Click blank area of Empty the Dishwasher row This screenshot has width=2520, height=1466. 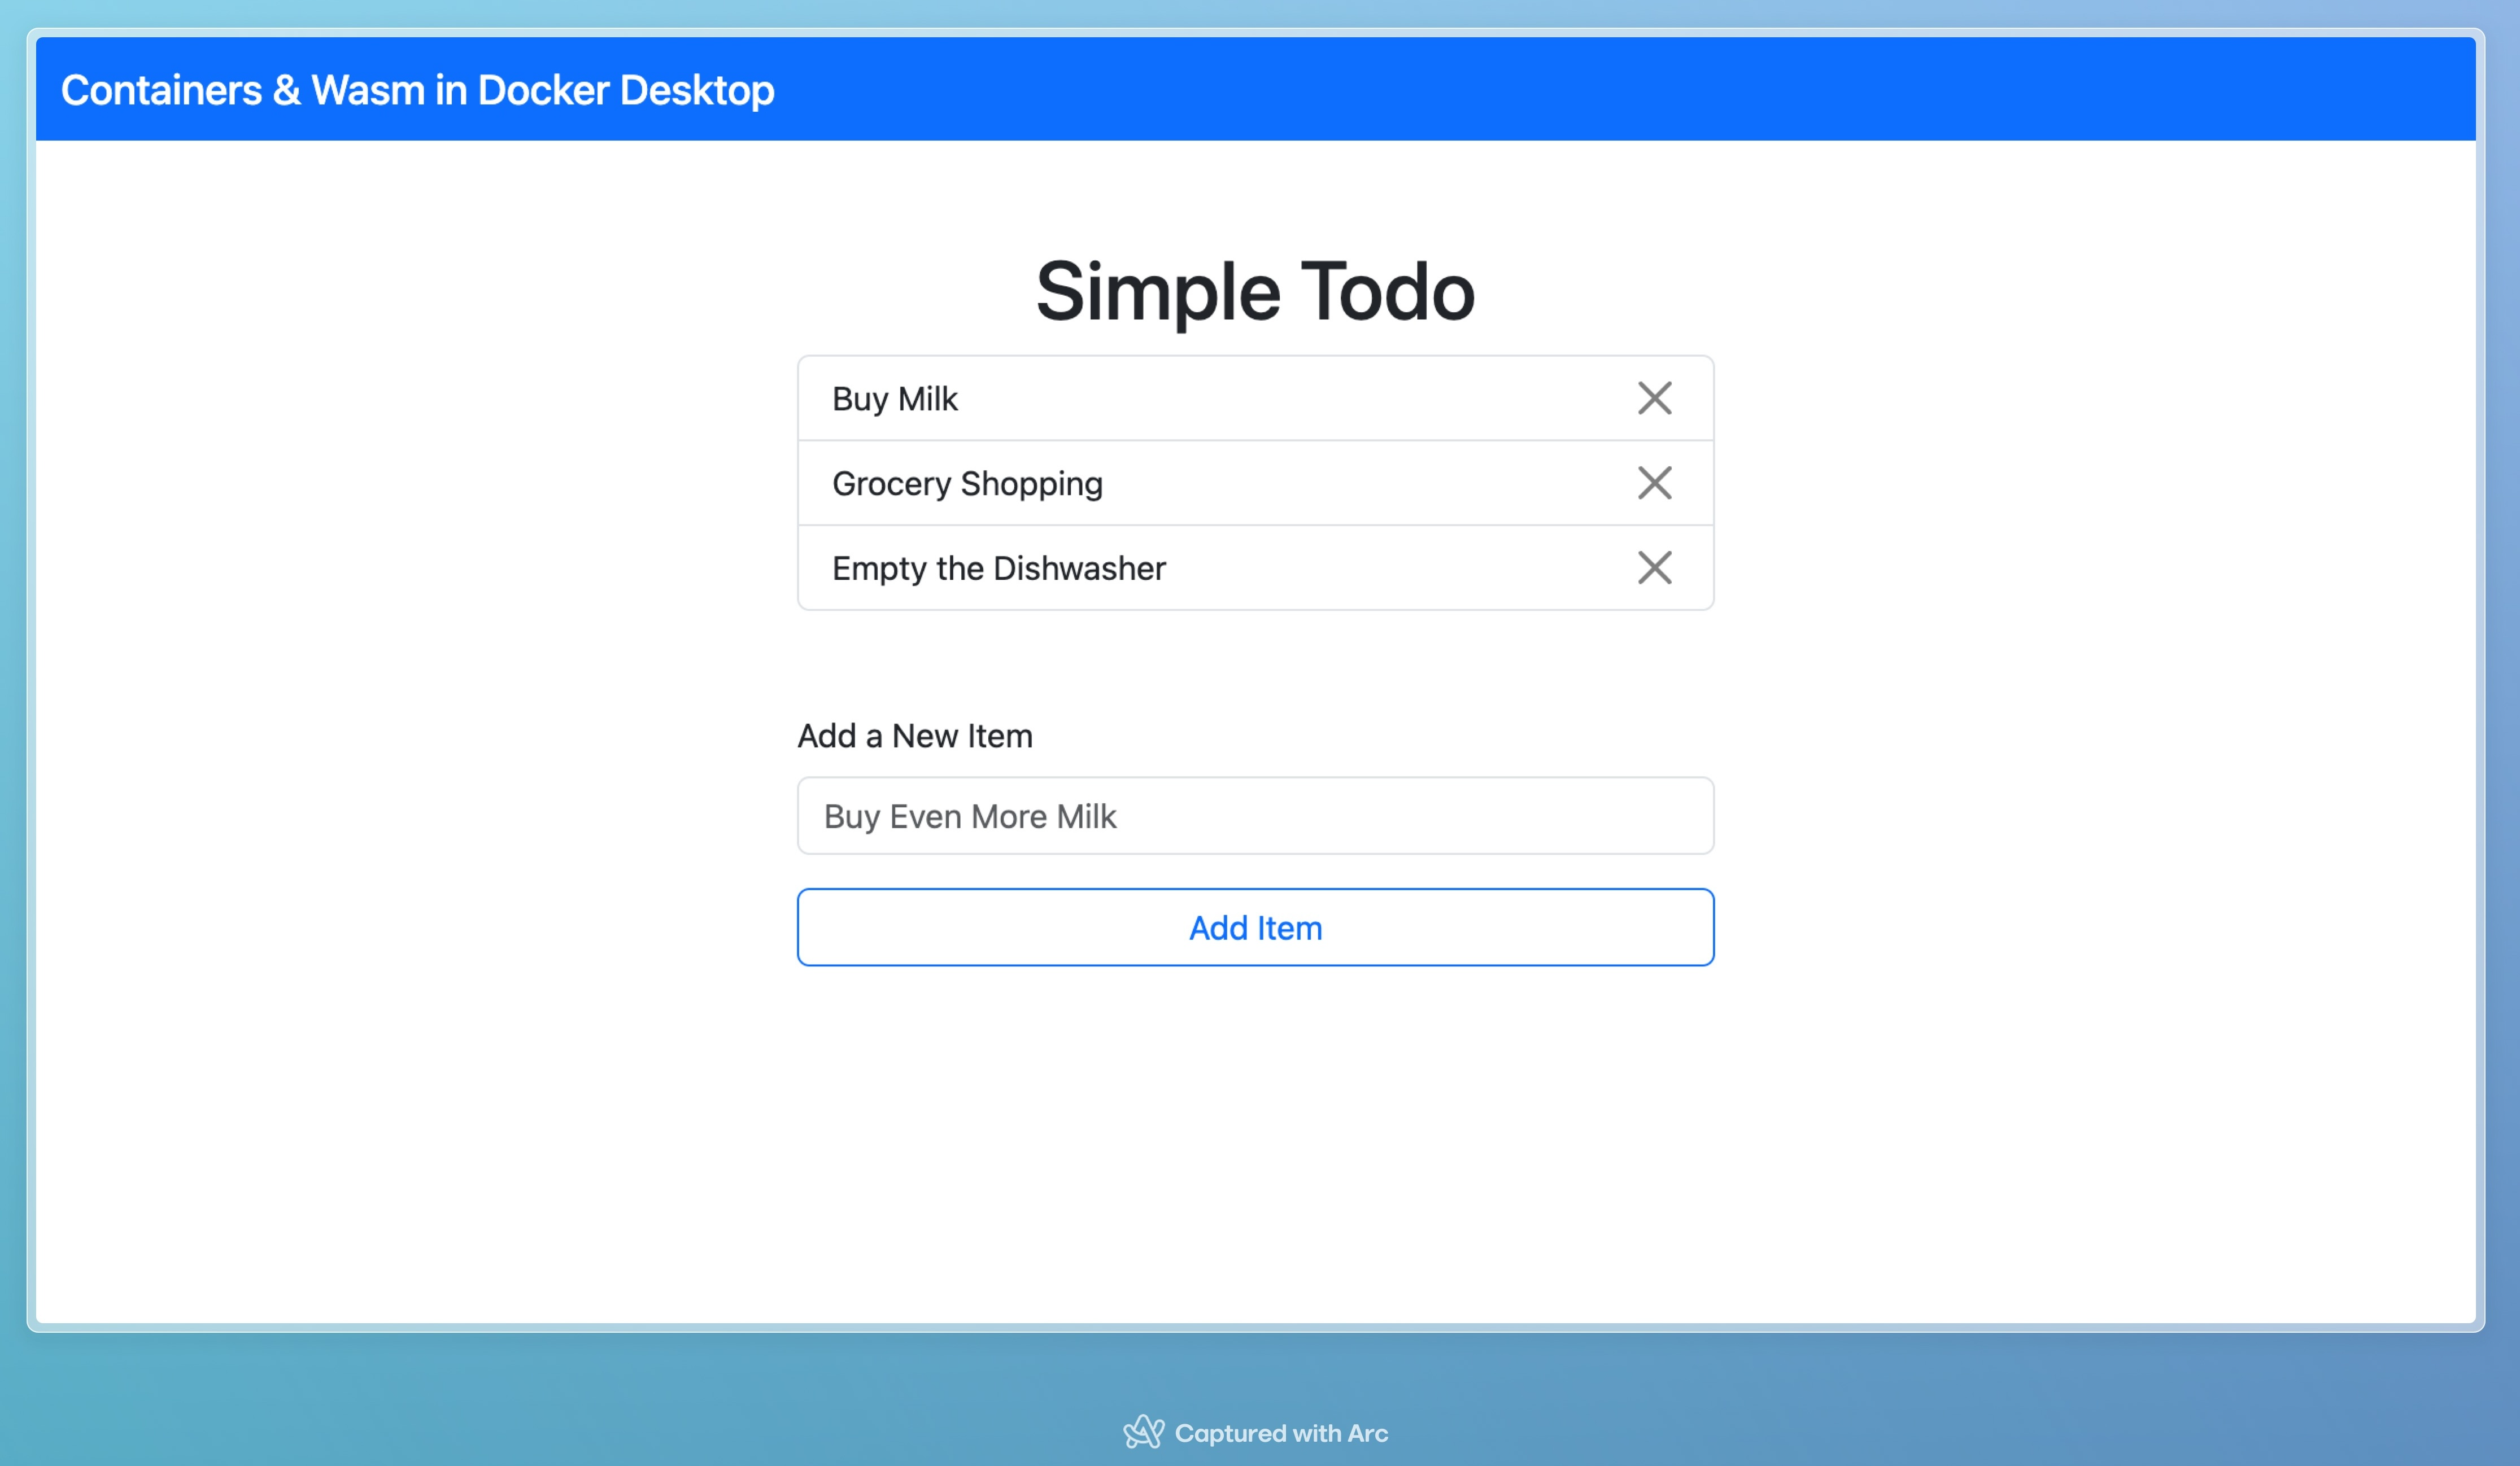point(1400,568)
